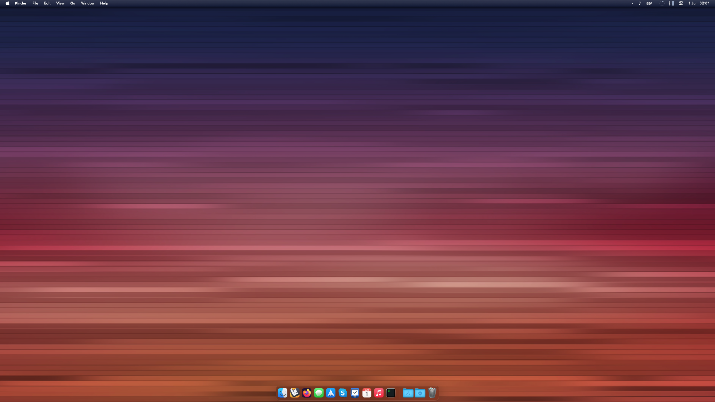Open Control Center from the menu bar
Viewport: 715px width, 402px height.
coord(681,3)
